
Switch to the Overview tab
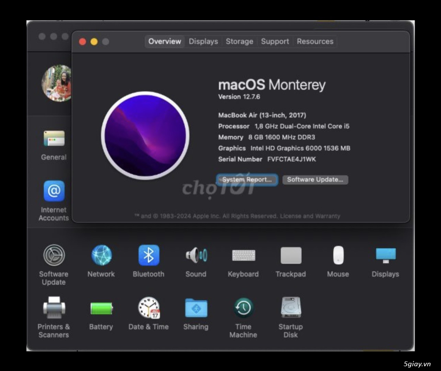point(165,41)
